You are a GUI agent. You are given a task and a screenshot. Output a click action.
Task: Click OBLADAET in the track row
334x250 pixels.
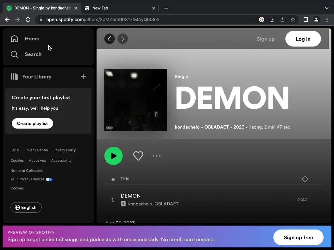tap(167, 204)
